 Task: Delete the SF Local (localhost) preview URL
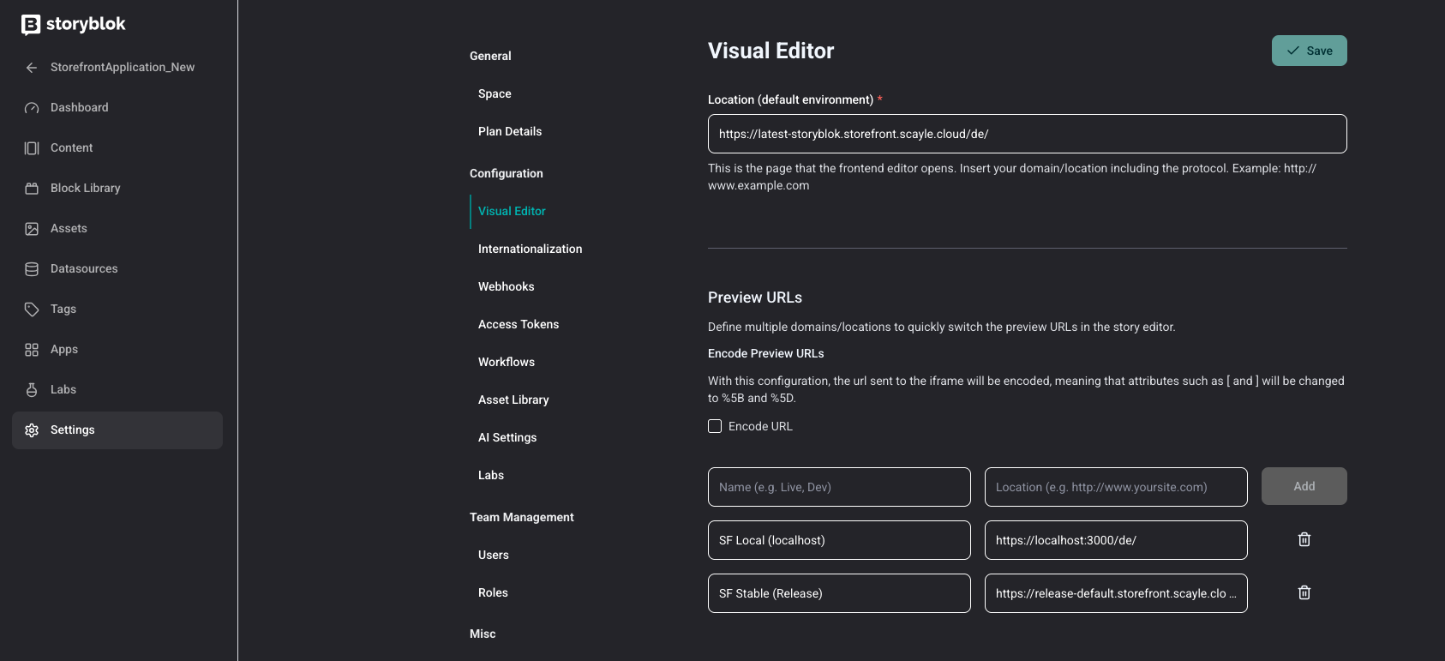click(1304, 539)
